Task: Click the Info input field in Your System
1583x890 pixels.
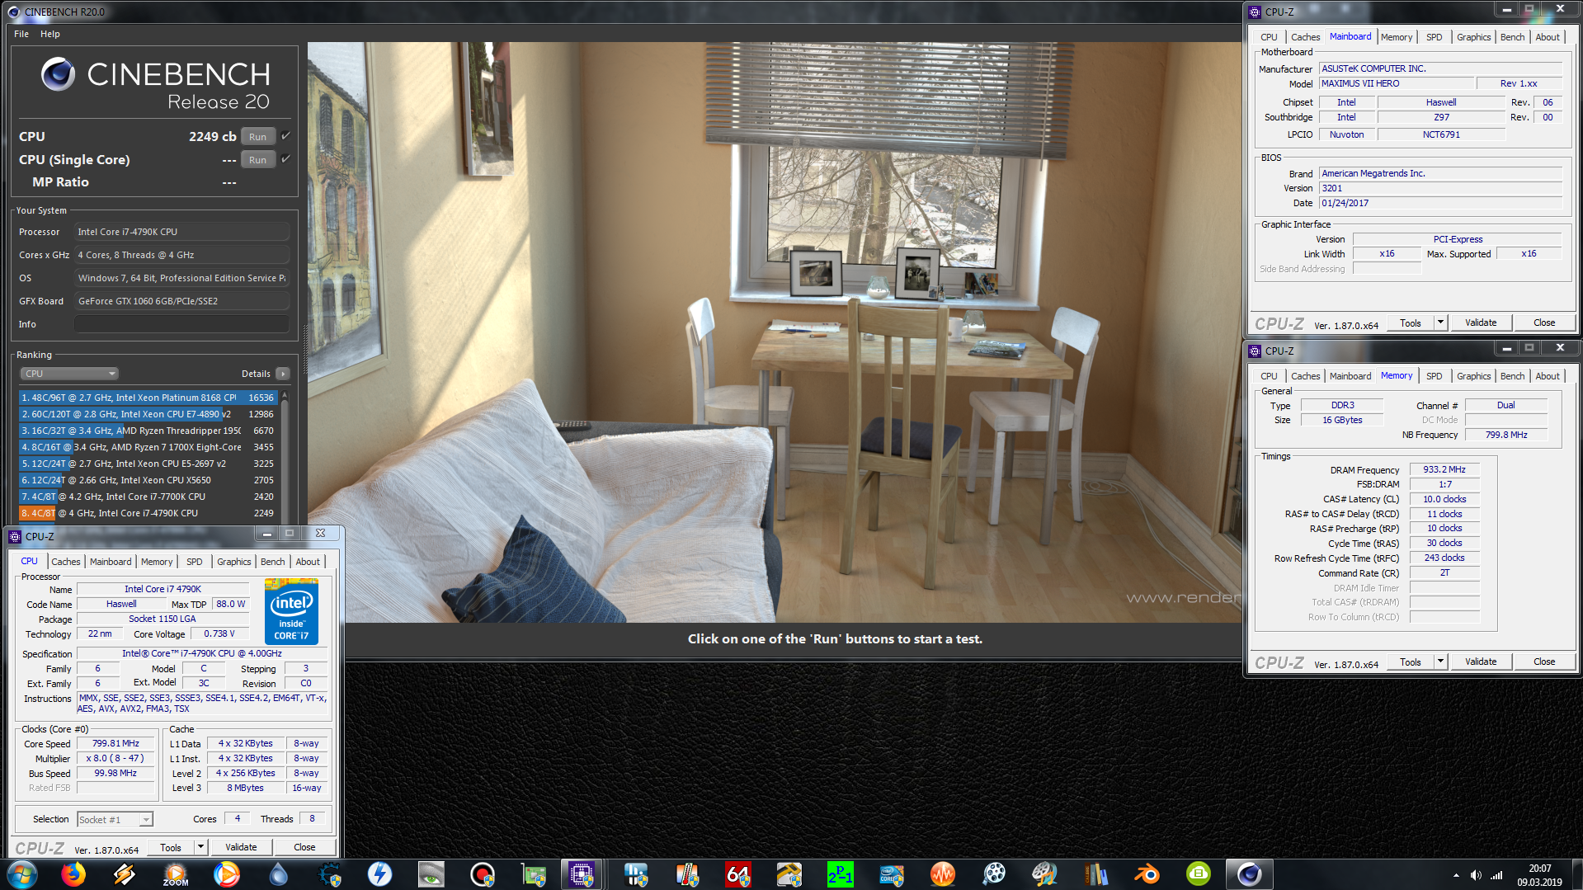Action: pyautogui.click(x=182, y=324)
